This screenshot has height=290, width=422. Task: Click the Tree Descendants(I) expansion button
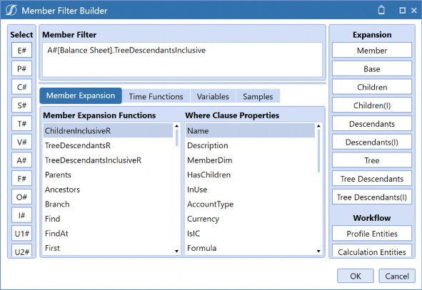[x=372, y=197]
